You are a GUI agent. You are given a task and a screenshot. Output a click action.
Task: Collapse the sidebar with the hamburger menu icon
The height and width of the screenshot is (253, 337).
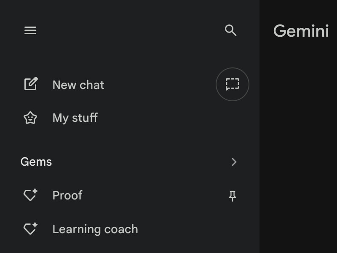coord(30,30)
